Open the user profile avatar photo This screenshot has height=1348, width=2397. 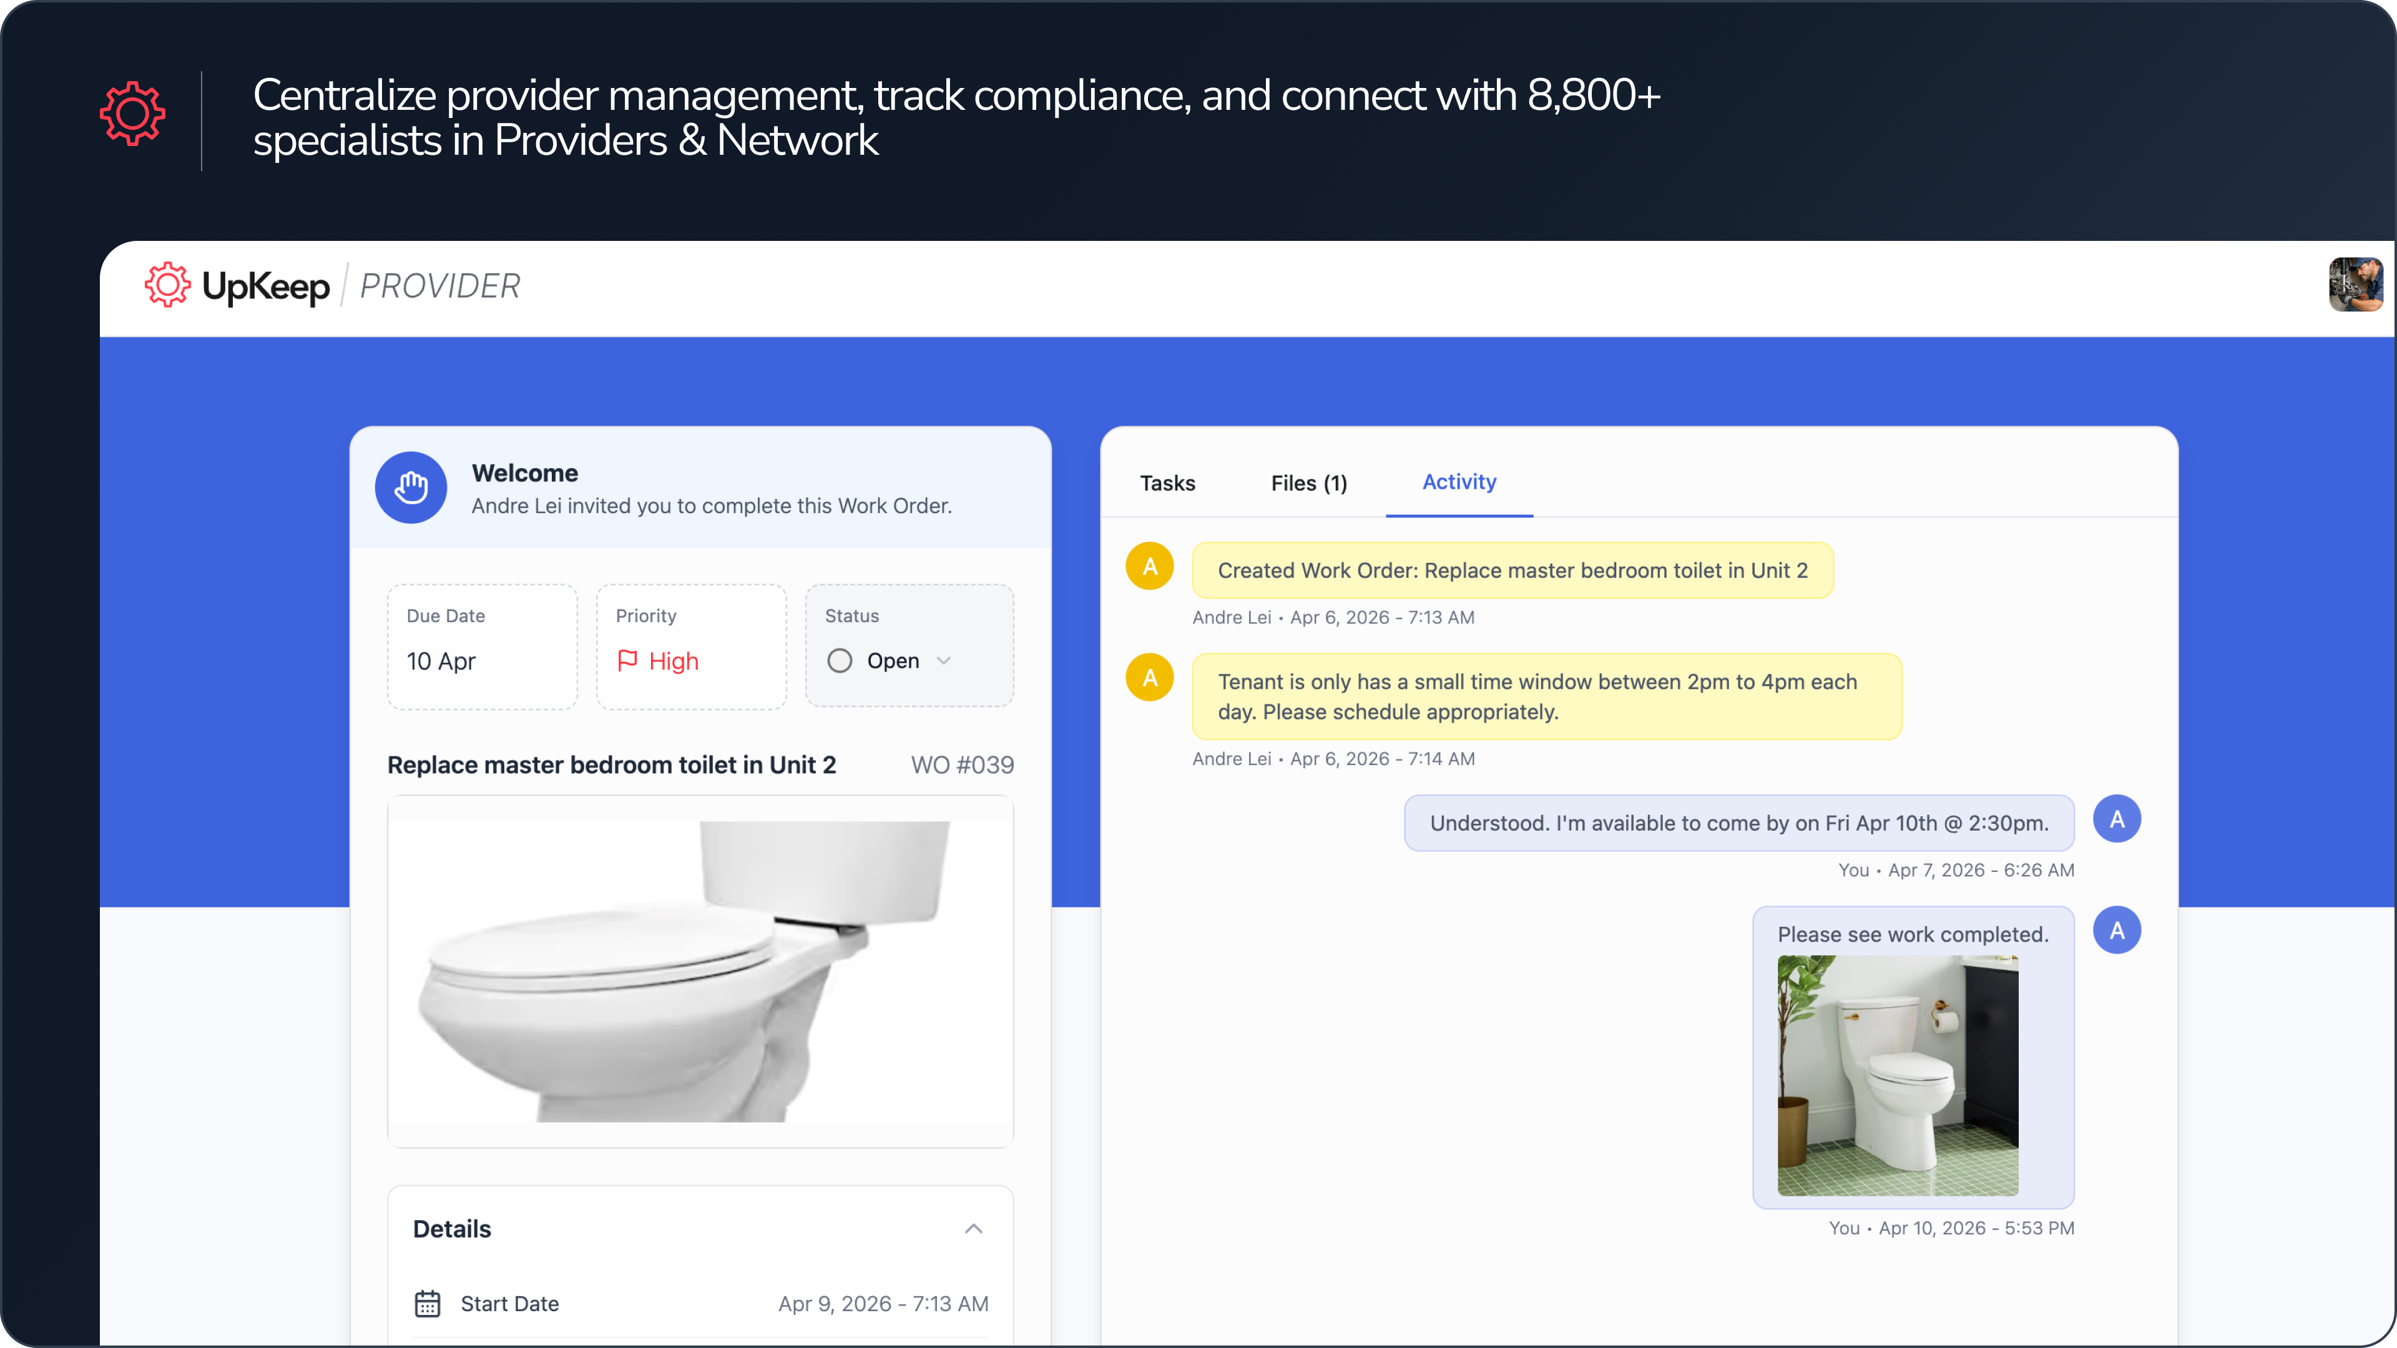click(x=2355, y=285)
